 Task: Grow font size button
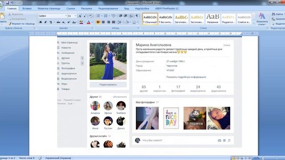(80, 16)
